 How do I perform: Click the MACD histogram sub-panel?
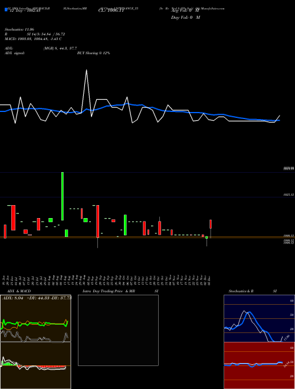pos(35,365)
